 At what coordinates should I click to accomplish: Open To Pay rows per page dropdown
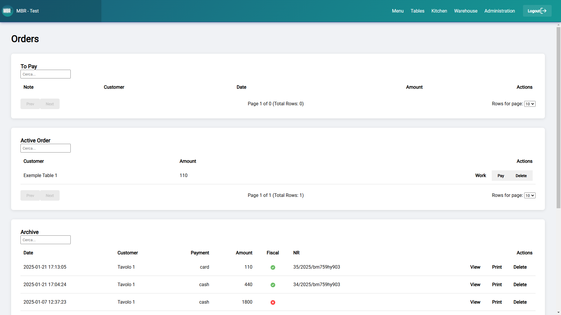[530, 104]
